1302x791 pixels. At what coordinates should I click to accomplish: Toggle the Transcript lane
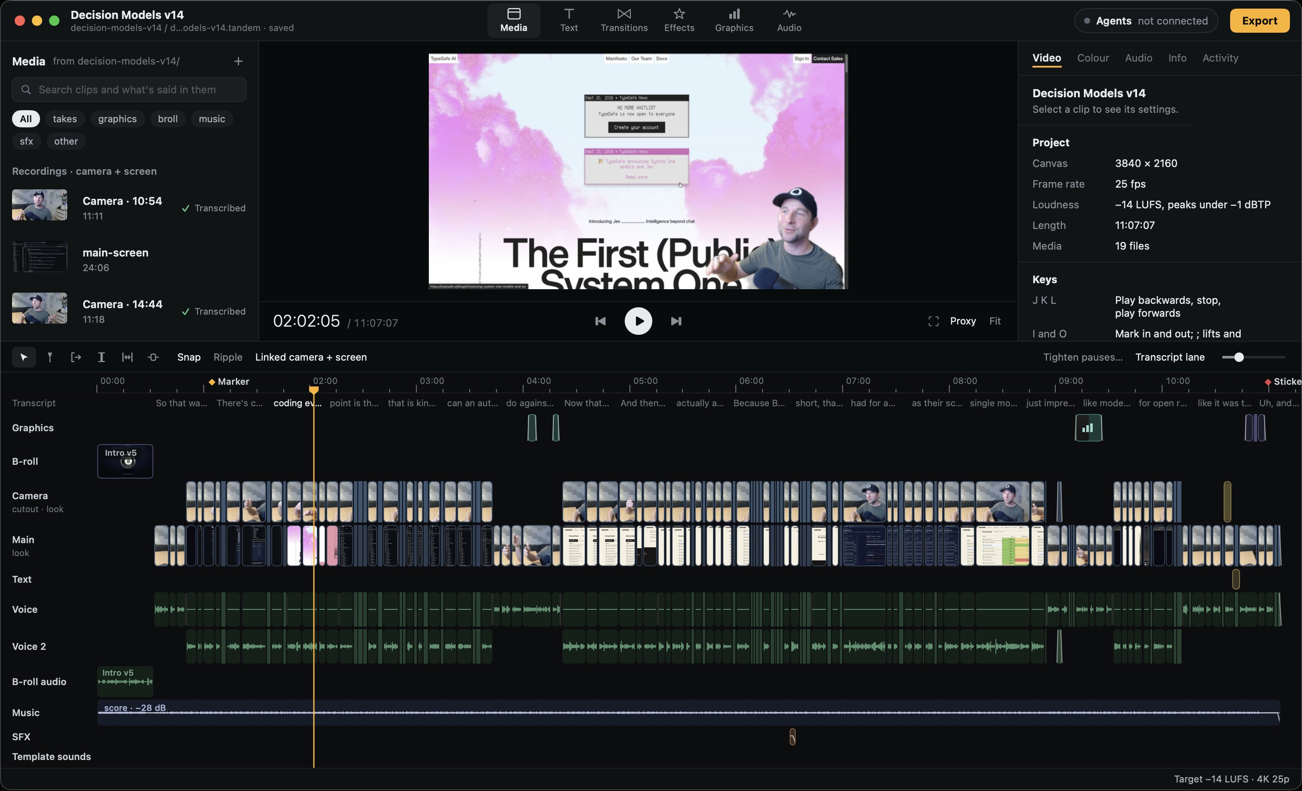coord(1169,358)
